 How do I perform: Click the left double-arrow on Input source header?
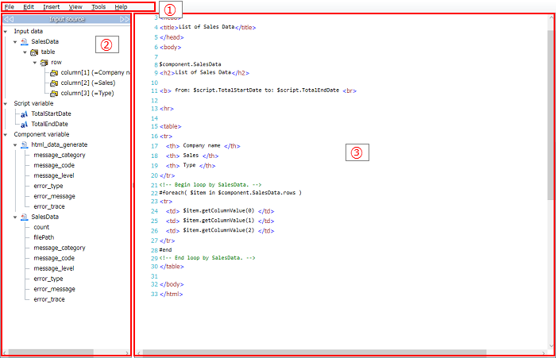coord(10,19)
